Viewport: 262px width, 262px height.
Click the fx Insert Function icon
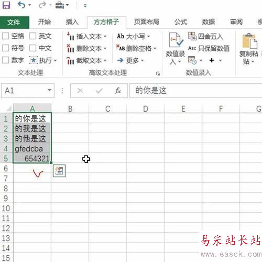118,91
